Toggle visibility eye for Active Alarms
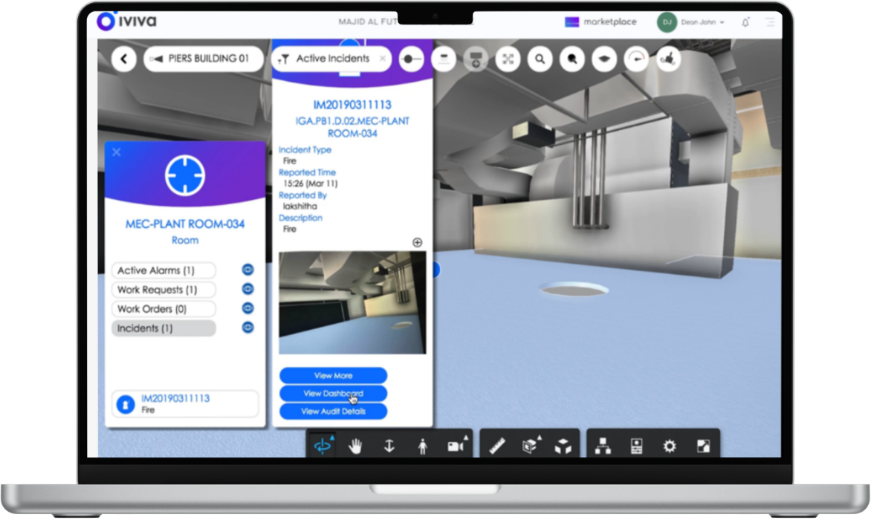This screenshot has width=871, height=520. [x=247, y=270]
